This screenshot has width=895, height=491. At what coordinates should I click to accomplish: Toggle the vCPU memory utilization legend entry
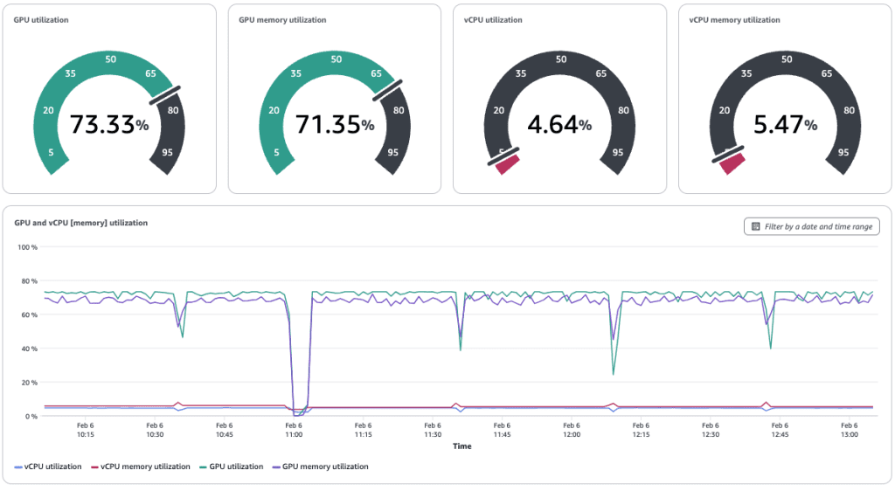click(x=145, y=467)
